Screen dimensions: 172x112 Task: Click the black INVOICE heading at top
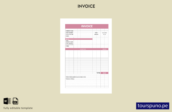click(86, 6)
